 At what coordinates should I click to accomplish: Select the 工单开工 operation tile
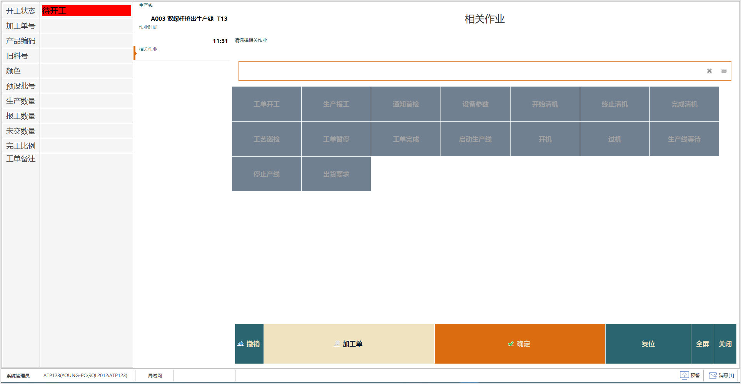pos(266,104)
